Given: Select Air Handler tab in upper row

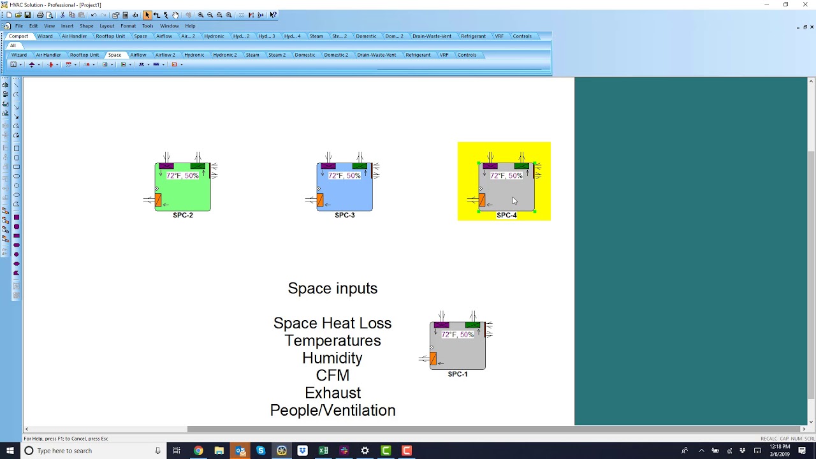Looking at the screenshot, I should [74, 36].
